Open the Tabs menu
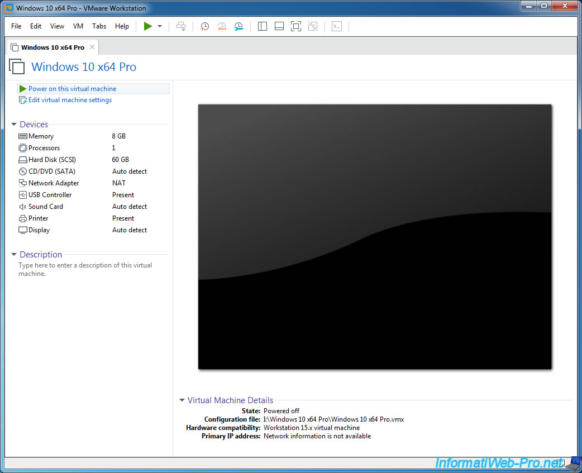582x473 pixels. [x=99, y=26]
